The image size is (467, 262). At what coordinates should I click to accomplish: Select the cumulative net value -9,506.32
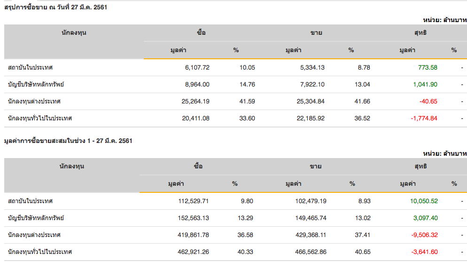[x=424, y=235]
